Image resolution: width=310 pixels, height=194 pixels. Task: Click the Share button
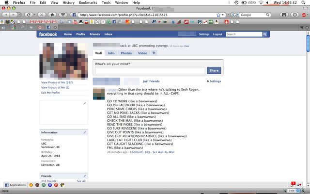pos(214,70)
